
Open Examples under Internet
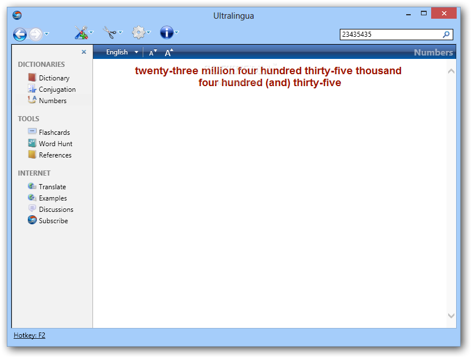click(x=53, y=198)
